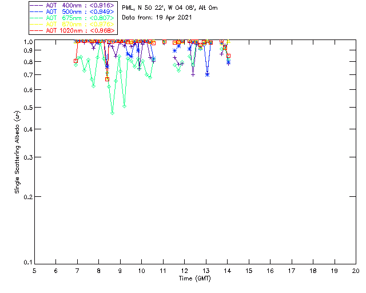The height and width of the screenshot is (293, 366).
Task: Click the last red square at hour 14
Action: [229, 56]
